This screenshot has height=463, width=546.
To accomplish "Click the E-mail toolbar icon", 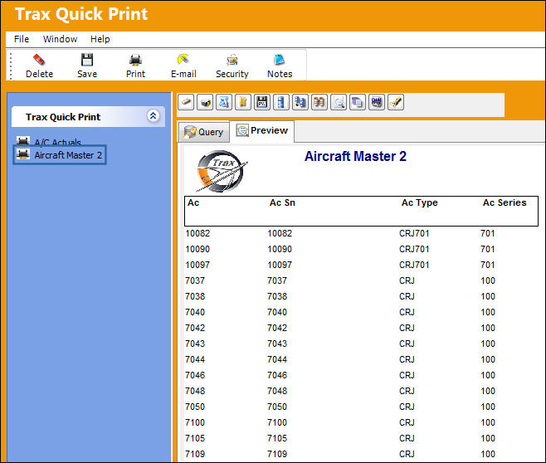I will 183,60.
